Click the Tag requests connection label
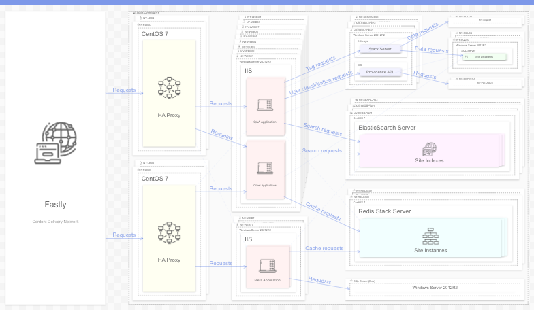 320,63
